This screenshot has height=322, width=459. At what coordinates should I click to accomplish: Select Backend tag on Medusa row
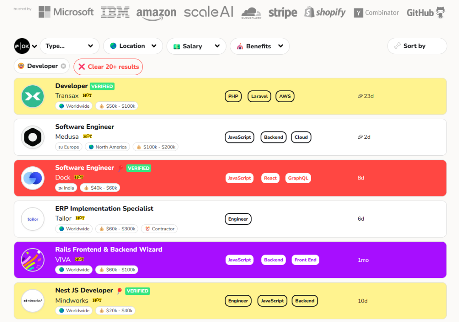tap(273, 137)
